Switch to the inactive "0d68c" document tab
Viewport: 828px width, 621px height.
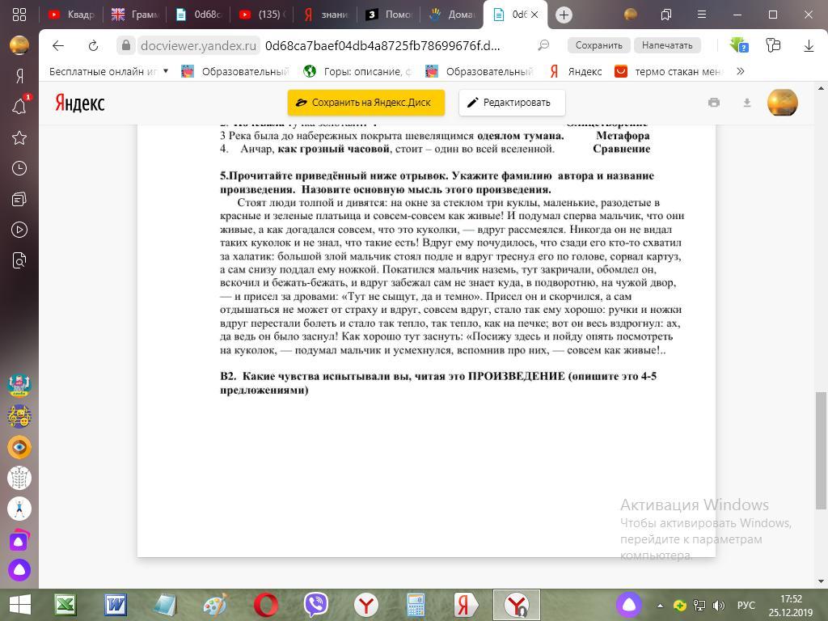click(x=198, y=15)
